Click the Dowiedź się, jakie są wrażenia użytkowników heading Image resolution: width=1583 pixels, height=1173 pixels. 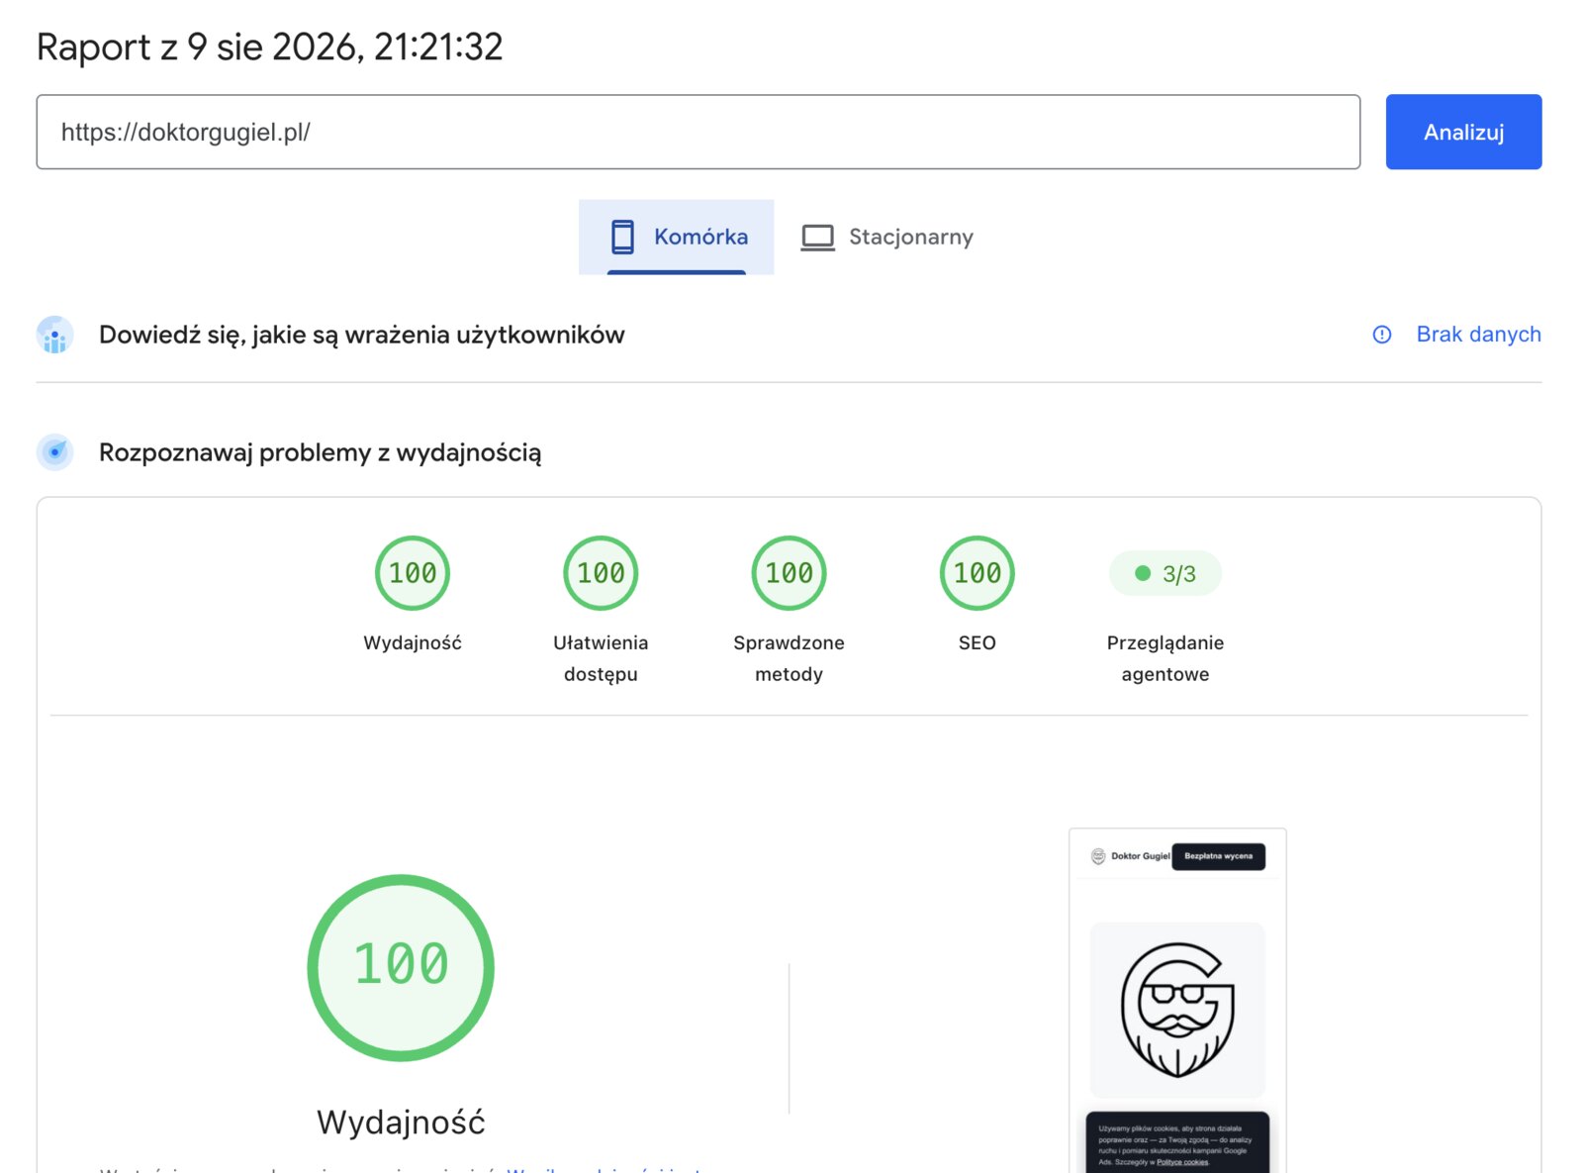tap(362, 335)
